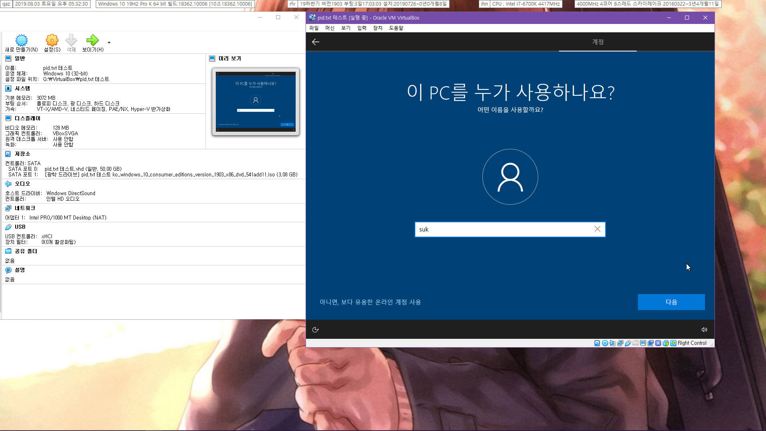Click the hard disk status bar indicator

[597, 343]
